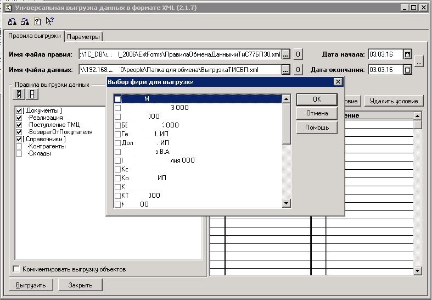Select the -Реализация row text
Image resolution: width=432 pixels, height=300 pixels.
click(x=46, y=118)
